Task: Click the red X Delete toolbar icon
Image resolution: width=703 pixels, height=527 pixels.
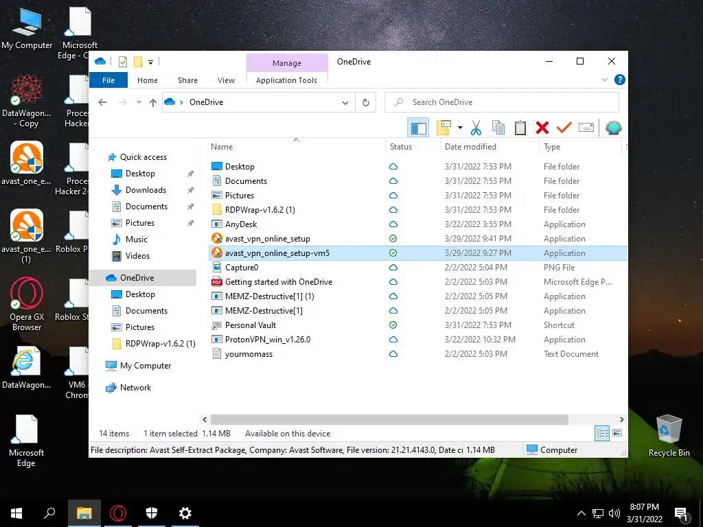Action: 542,128
